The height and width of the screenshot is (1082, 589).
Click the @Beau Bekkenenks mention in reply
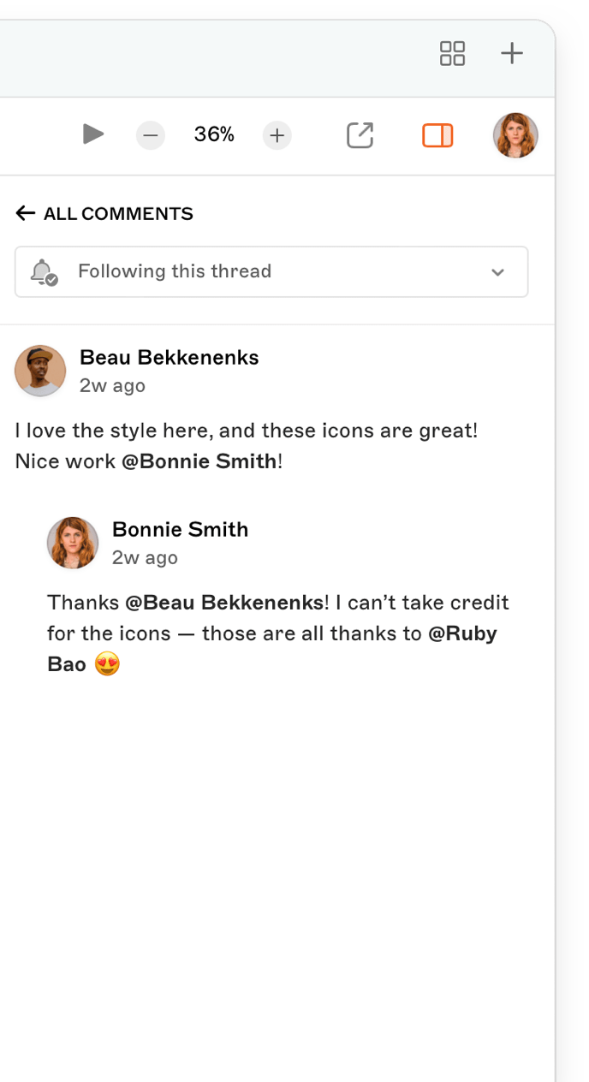(x=224, y=603)
